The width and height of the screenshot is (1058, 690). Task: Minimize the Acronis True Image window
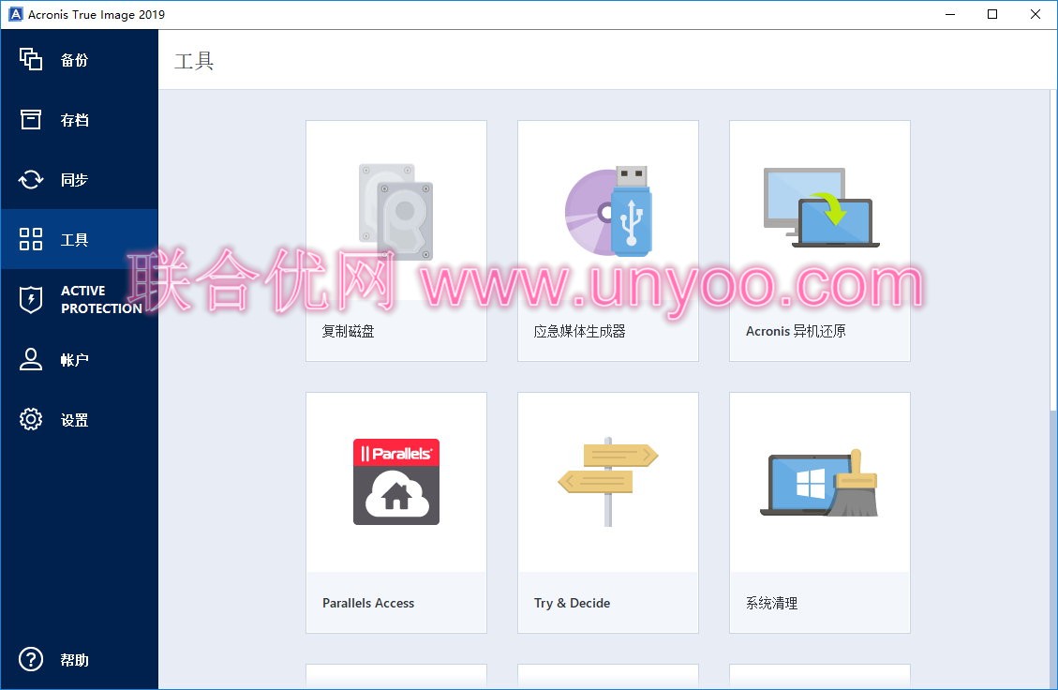point(950,14)
